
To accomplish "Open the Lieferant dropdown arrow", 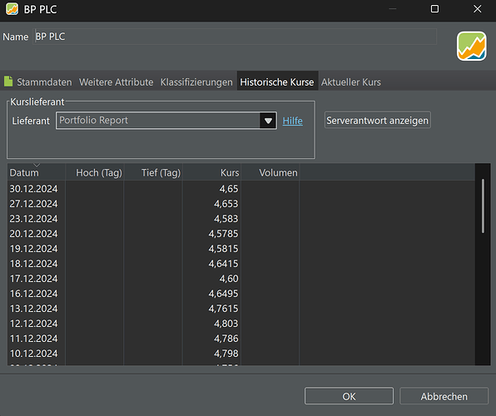I will [268, 121].
